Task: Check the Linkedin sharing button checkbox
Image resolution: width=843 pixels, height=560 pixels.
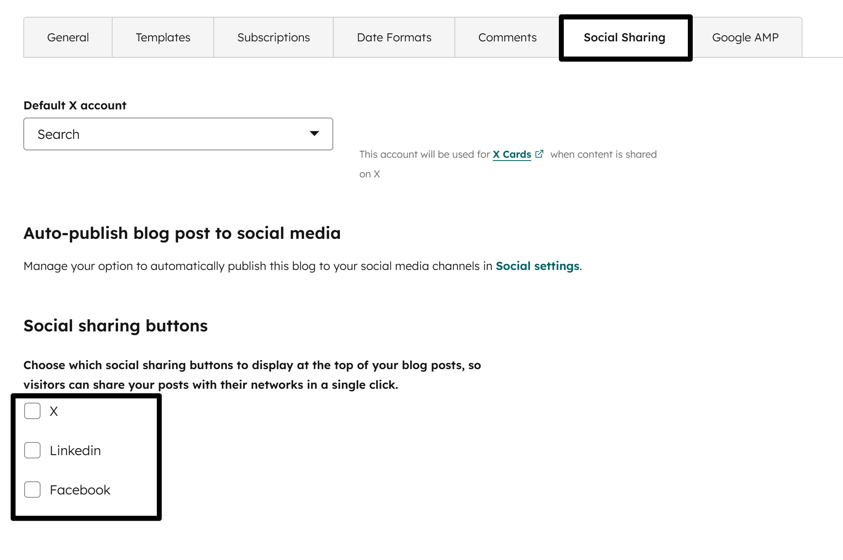Action: point(32,450)
